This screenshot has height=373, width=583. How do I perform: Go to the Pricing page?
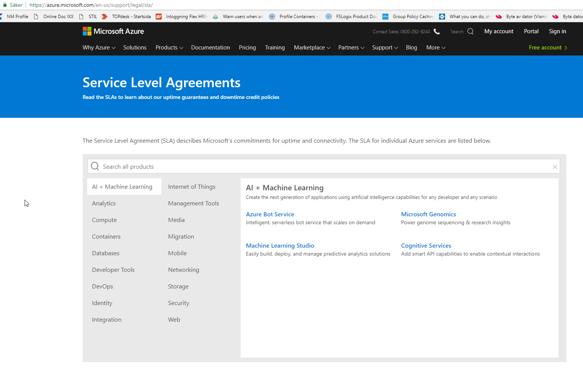[247, 48]
